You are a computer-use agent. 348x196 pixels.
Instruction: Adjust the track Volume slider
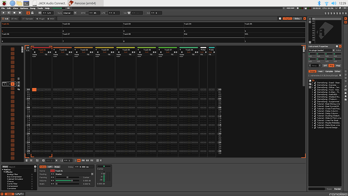pos(68,181)
